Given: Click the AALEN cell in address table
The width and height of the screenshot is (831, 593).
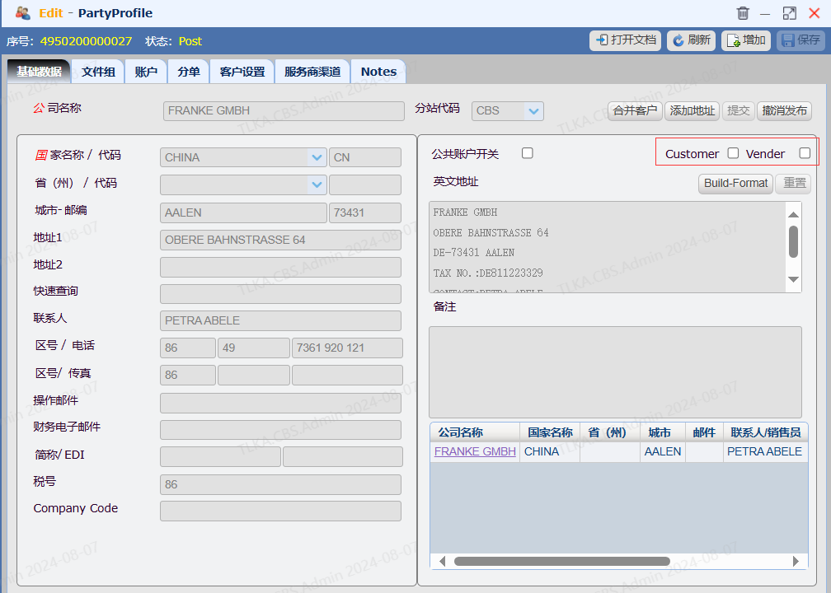Looking at the screenshot, I should 663,451.
